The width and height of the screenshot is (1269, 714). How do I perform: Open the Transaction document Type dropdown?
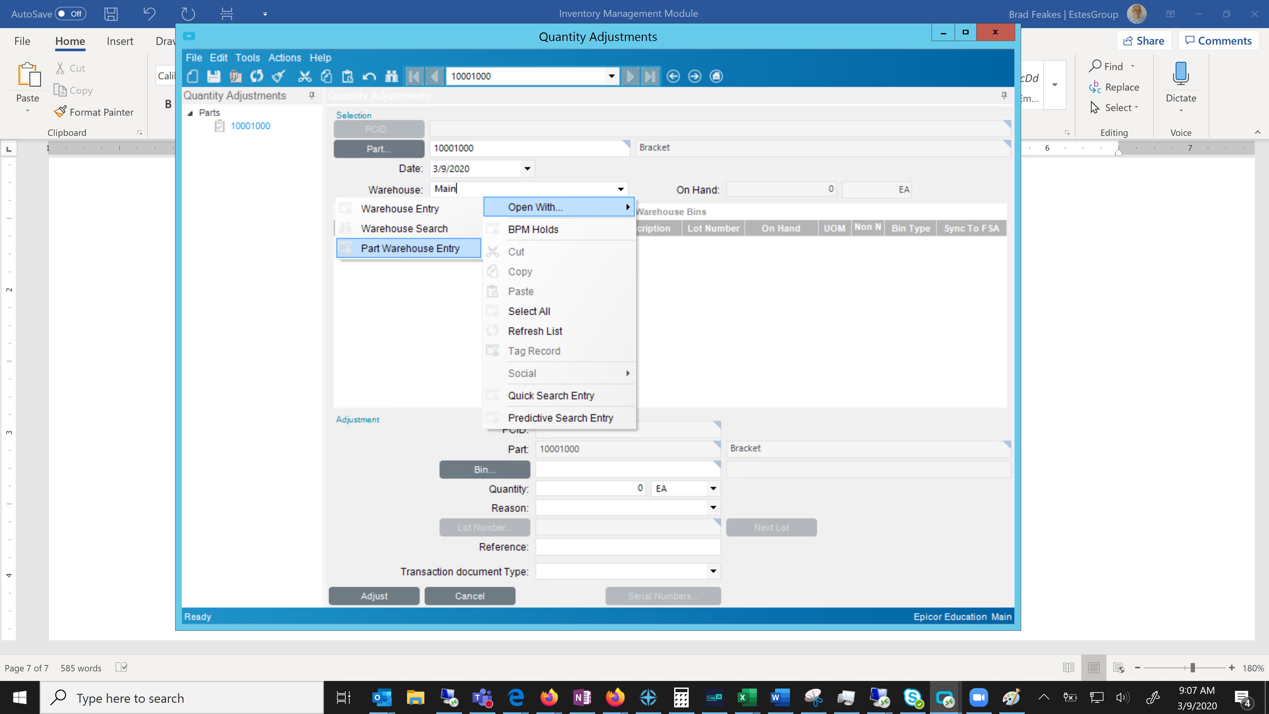point(713,572)
